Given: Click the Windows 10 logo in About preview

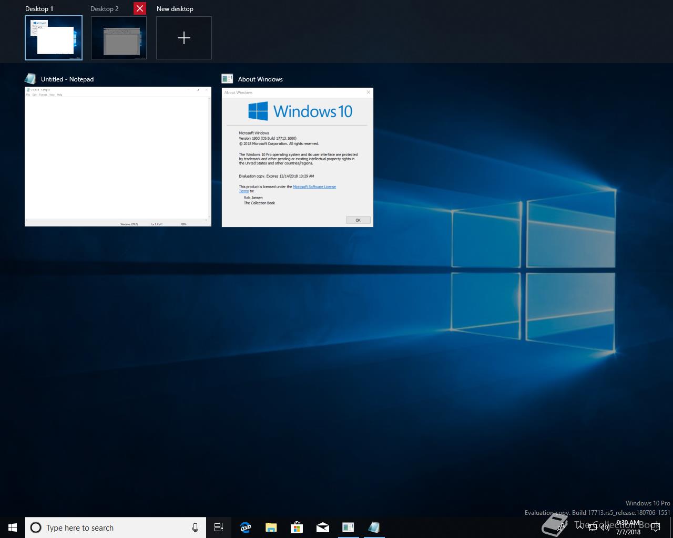Looking at the screenshot, I should coord(300,111).
